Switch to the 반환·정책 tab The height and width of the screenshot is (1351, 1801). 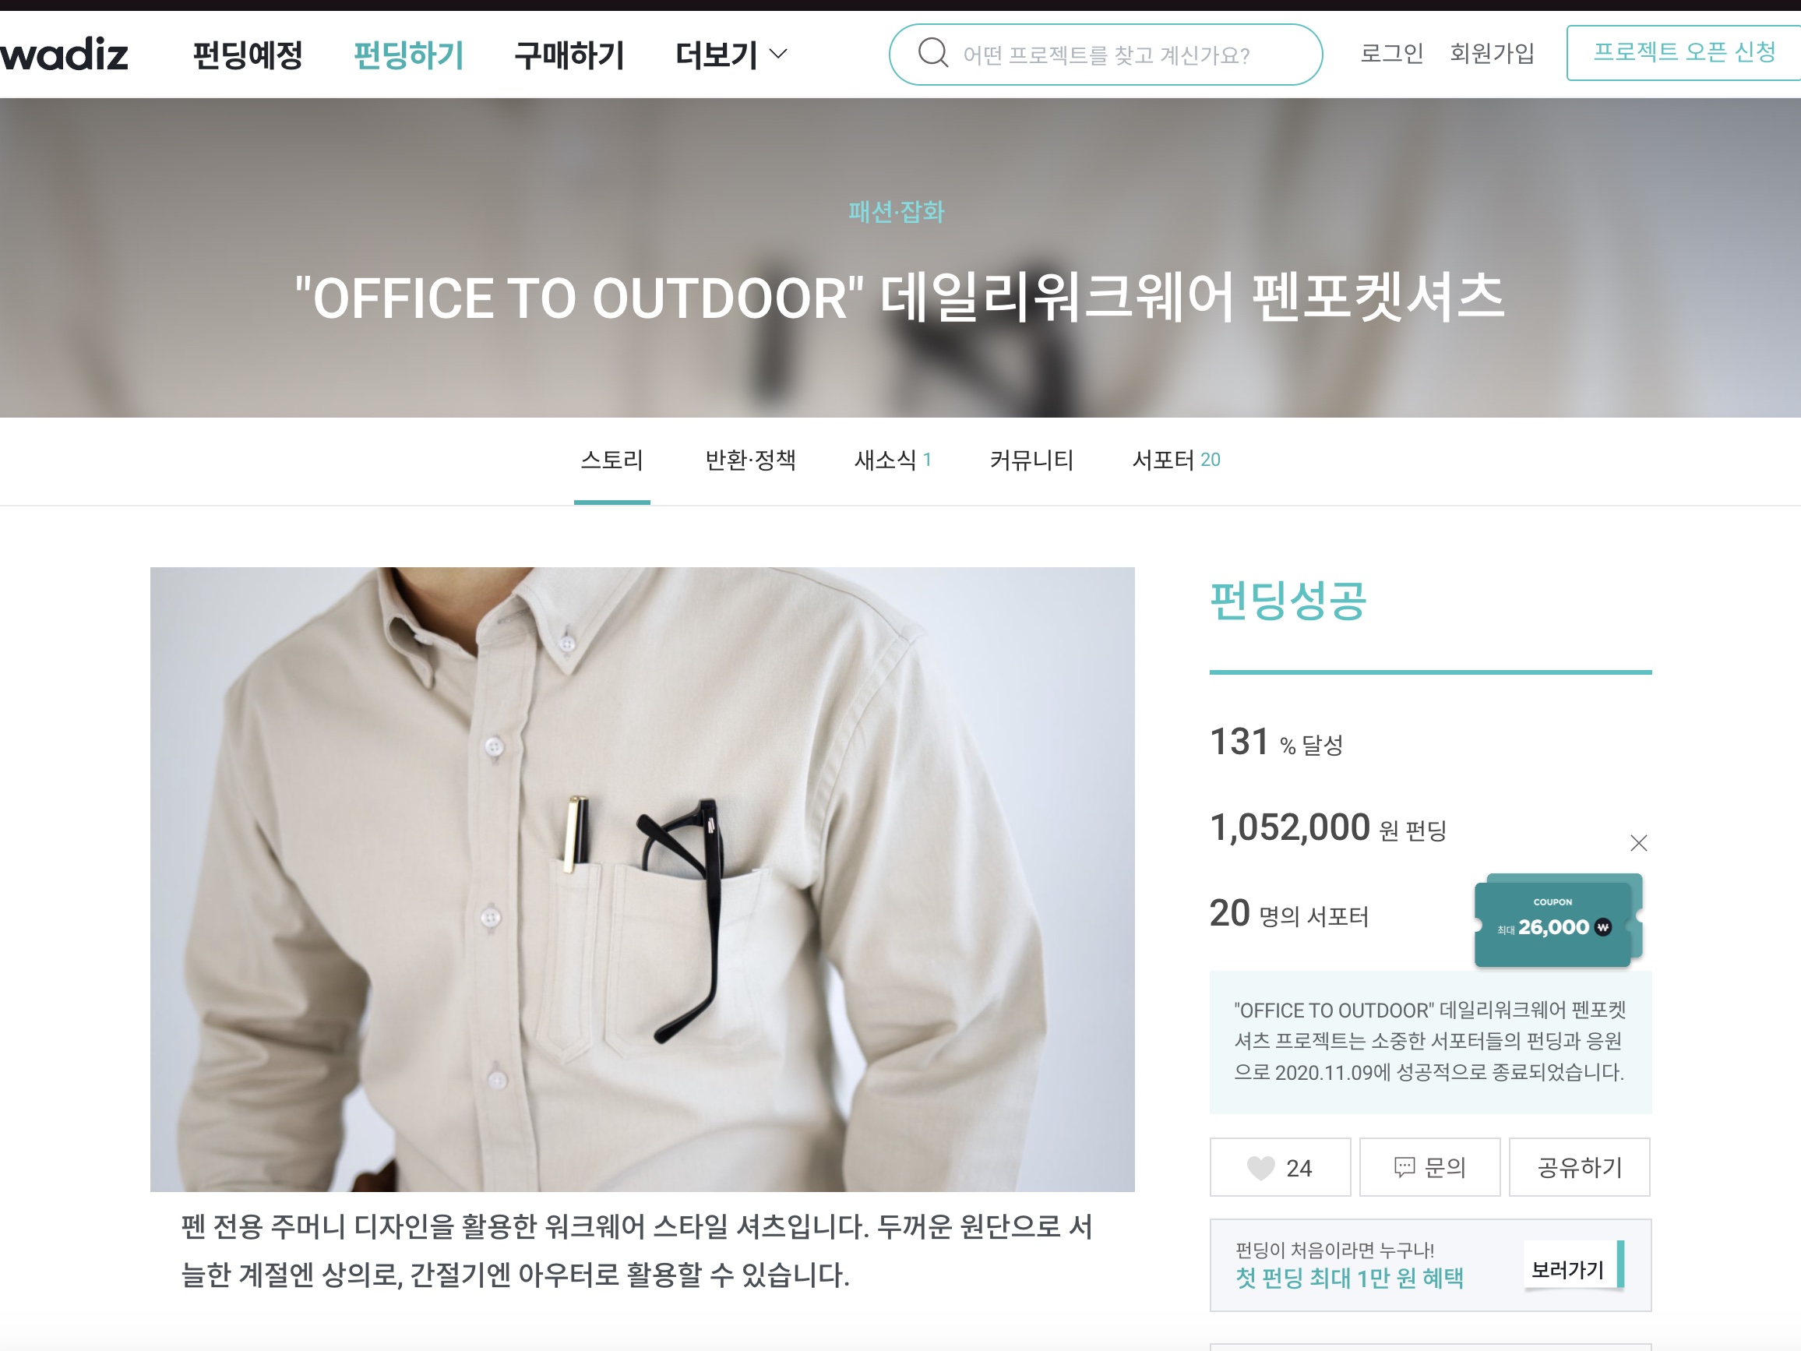(x=751, y=460)
